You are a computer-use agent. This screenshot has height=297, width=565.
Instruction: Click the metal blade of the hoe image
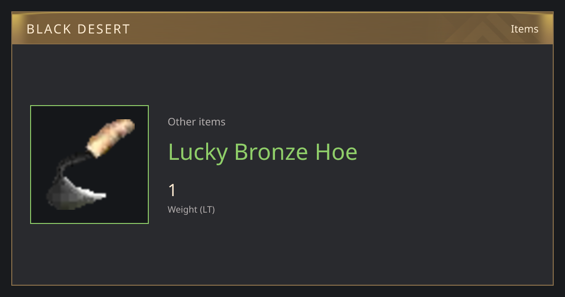click(x=75, y=193)
